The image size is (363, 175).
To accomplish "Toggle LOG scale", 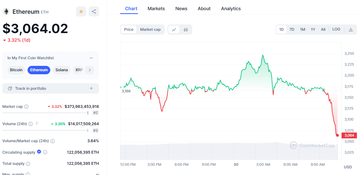I will [336, 29].
